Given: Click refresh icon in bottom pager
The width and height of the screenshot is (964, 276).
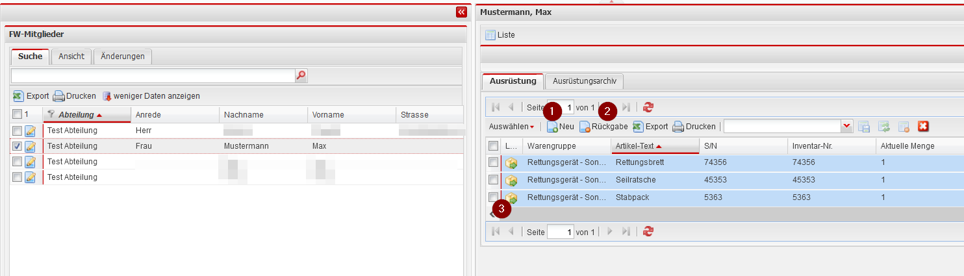Looking at the screenshot, I should [648, 232].
